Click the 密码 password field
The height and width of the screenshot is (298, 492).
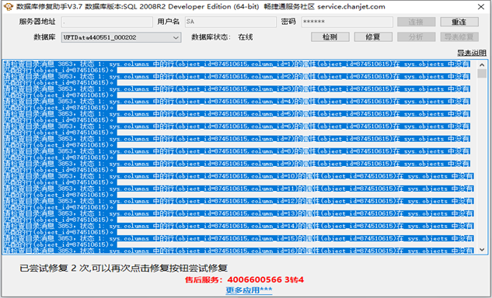coord(347,22)
